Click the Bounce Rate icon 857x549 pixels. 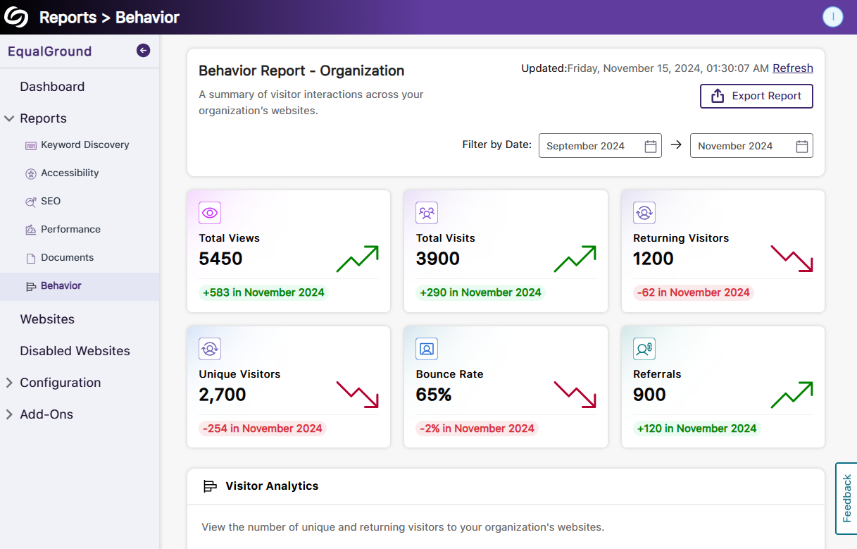(427, 348)
